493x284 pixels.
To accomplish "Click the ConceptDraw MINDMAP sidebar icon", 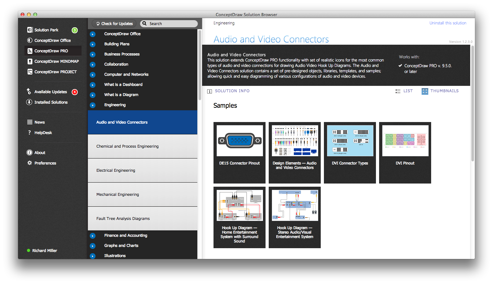I will (x=30, y=61).
